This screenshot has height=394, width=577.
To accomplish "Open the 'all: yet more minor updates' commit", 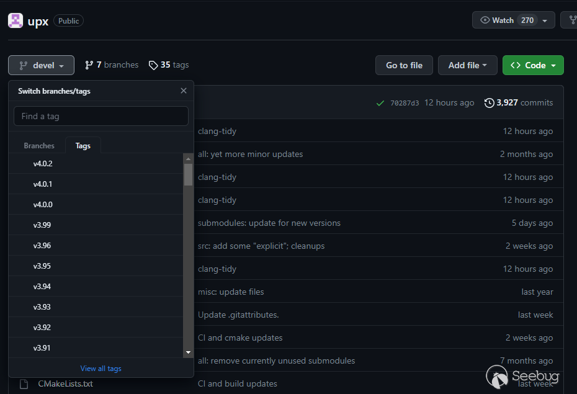I will coord(250,154).
